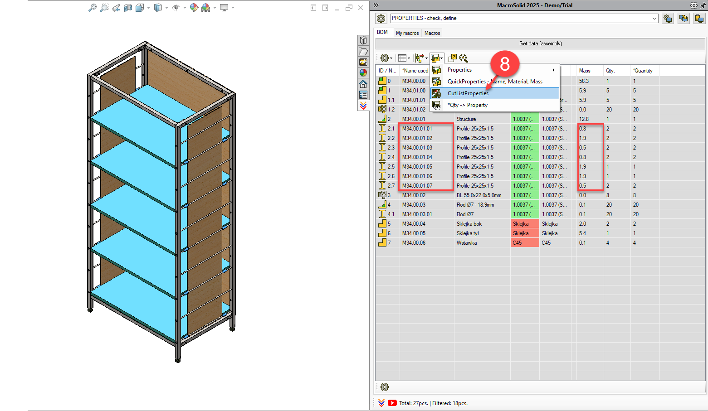Image resolution: width=708 pixels, height=411 pixels.
Task: Choose the '*Qty -> Property' menu item
Action: point(495,105)
